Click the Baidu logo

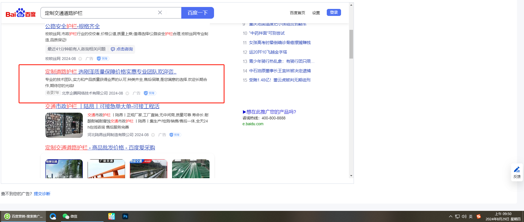21,13
